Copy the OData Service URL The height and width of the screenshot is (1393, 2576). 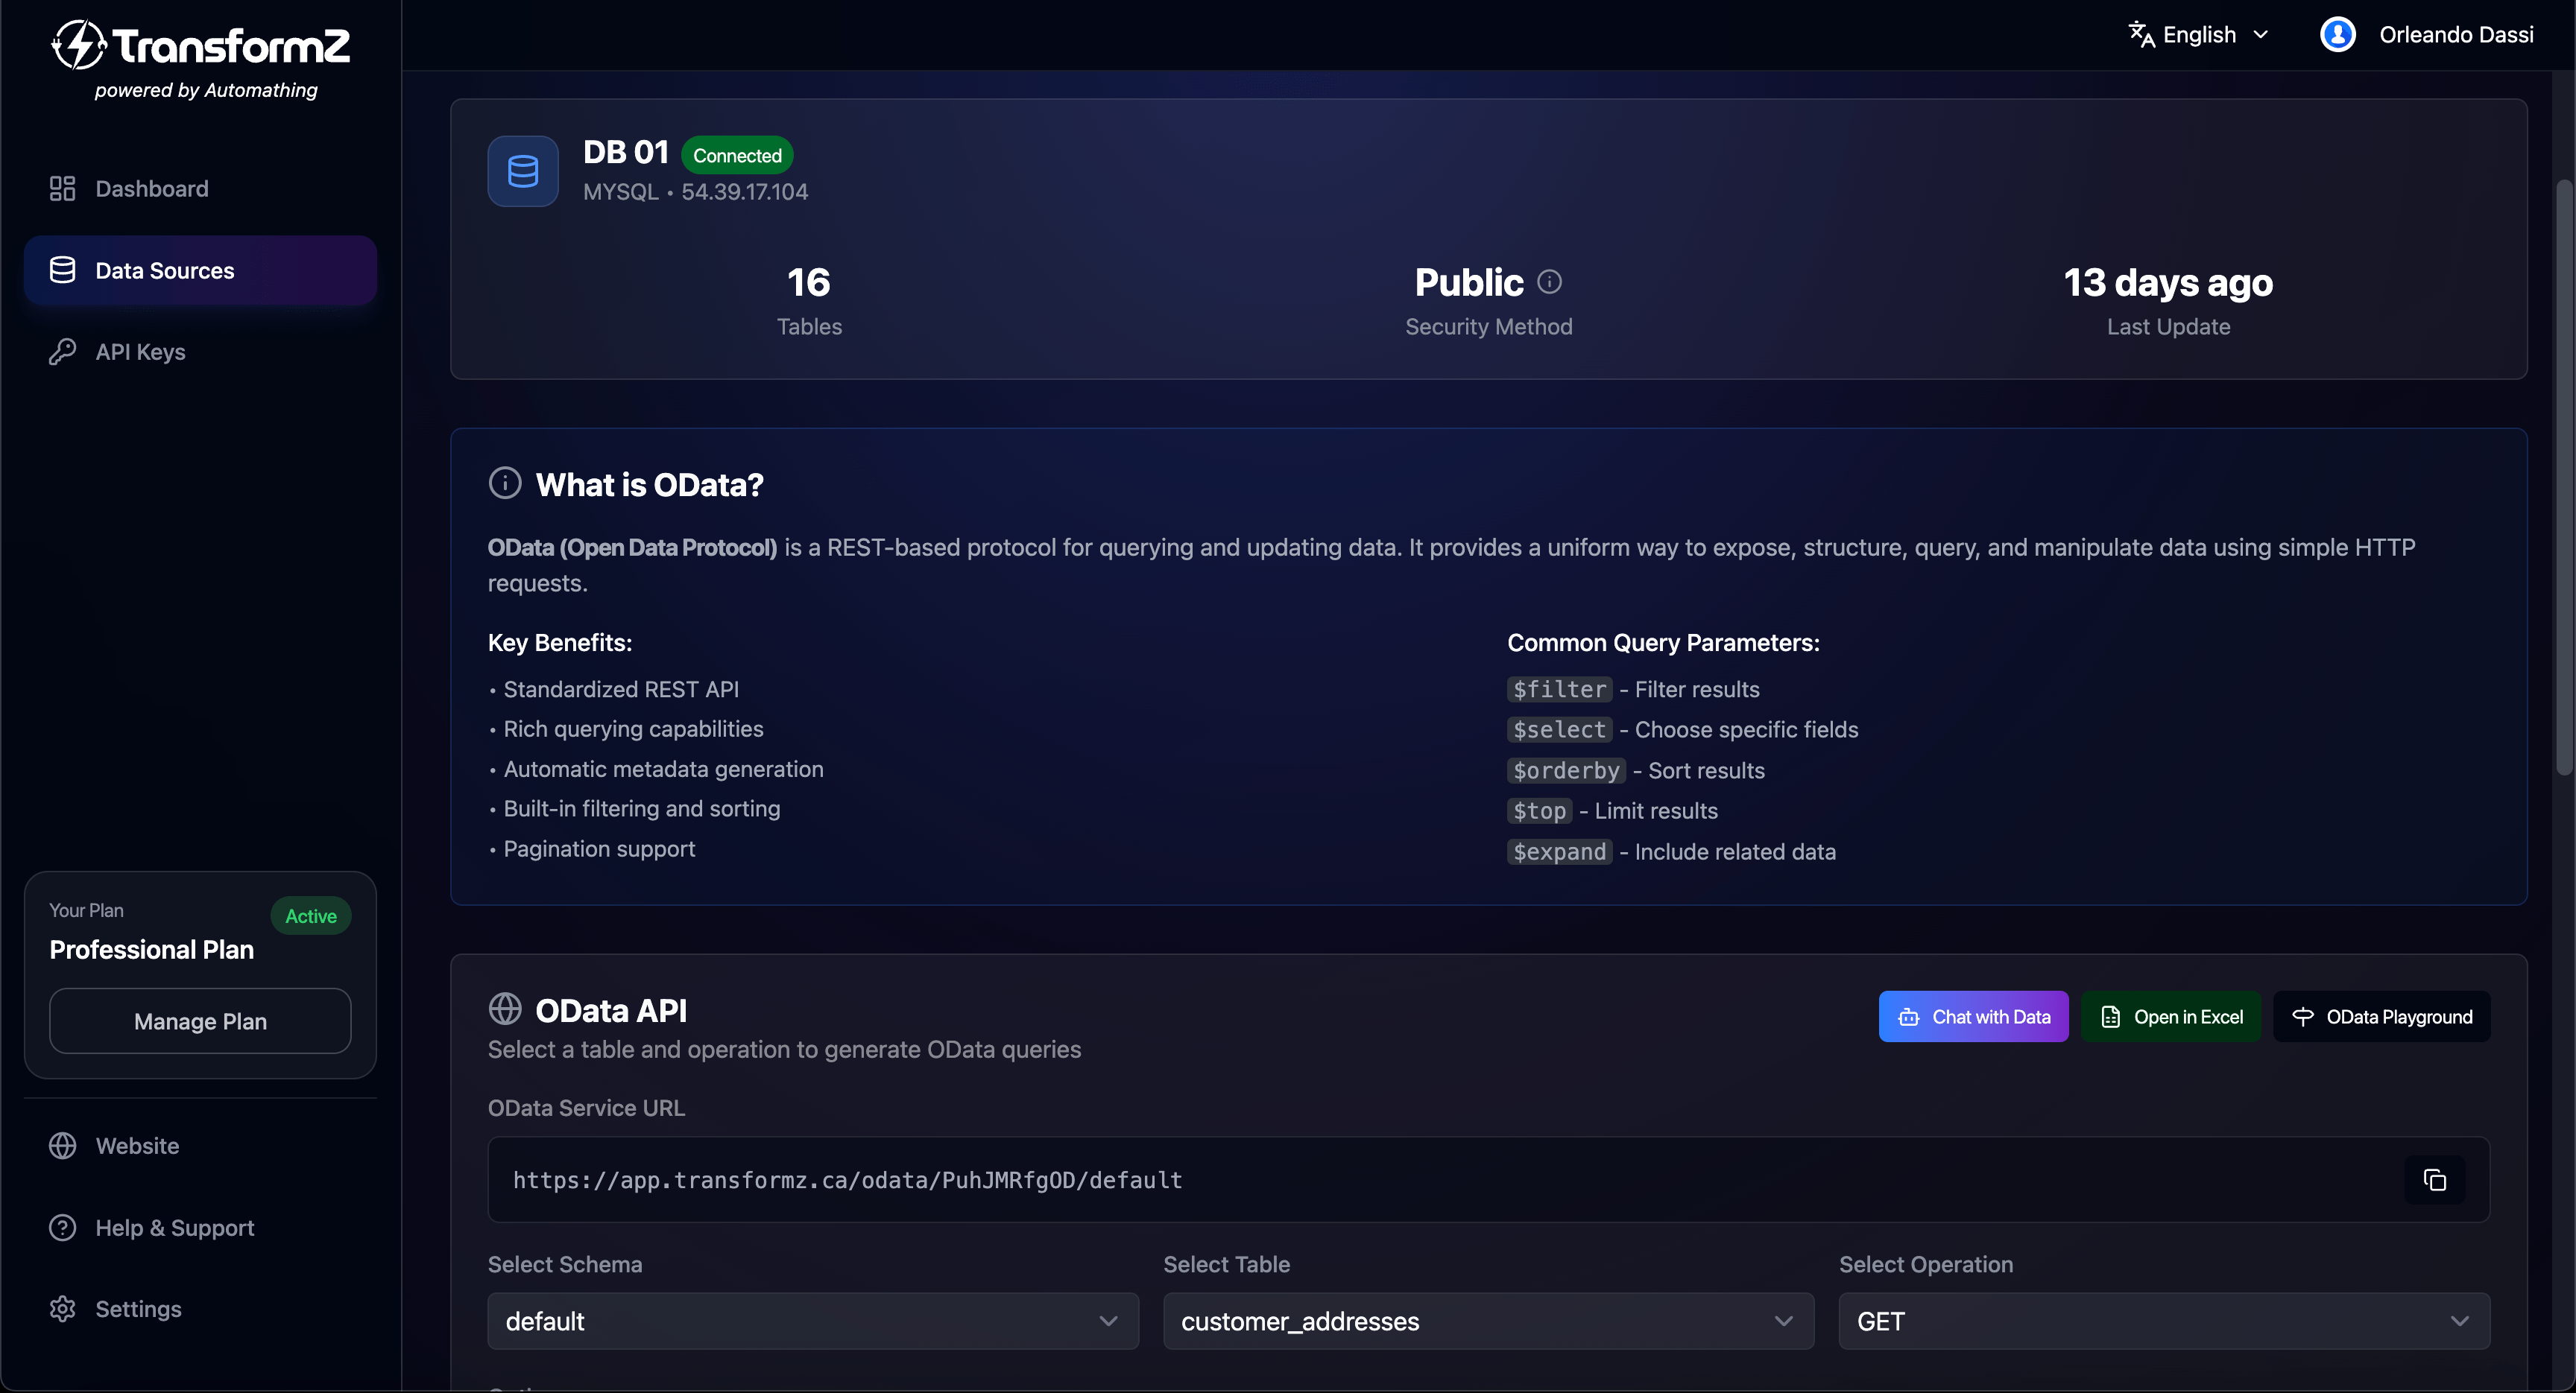click(x=2435, y=1180)
